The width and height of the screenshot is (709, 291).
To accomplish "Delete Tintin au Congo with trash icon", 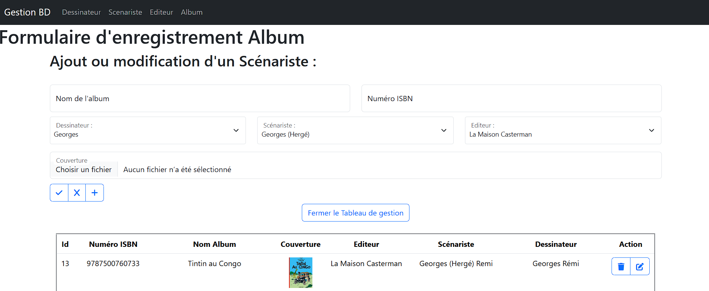I will click(621, 266).
